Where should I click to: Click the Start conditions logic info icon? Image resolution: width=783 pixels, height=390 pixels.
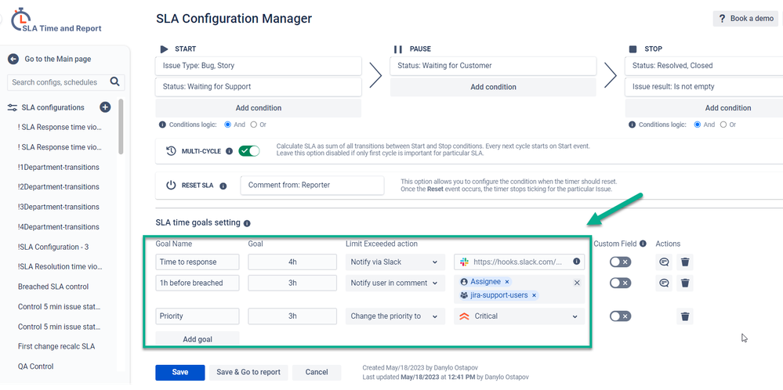click(162, 125)
